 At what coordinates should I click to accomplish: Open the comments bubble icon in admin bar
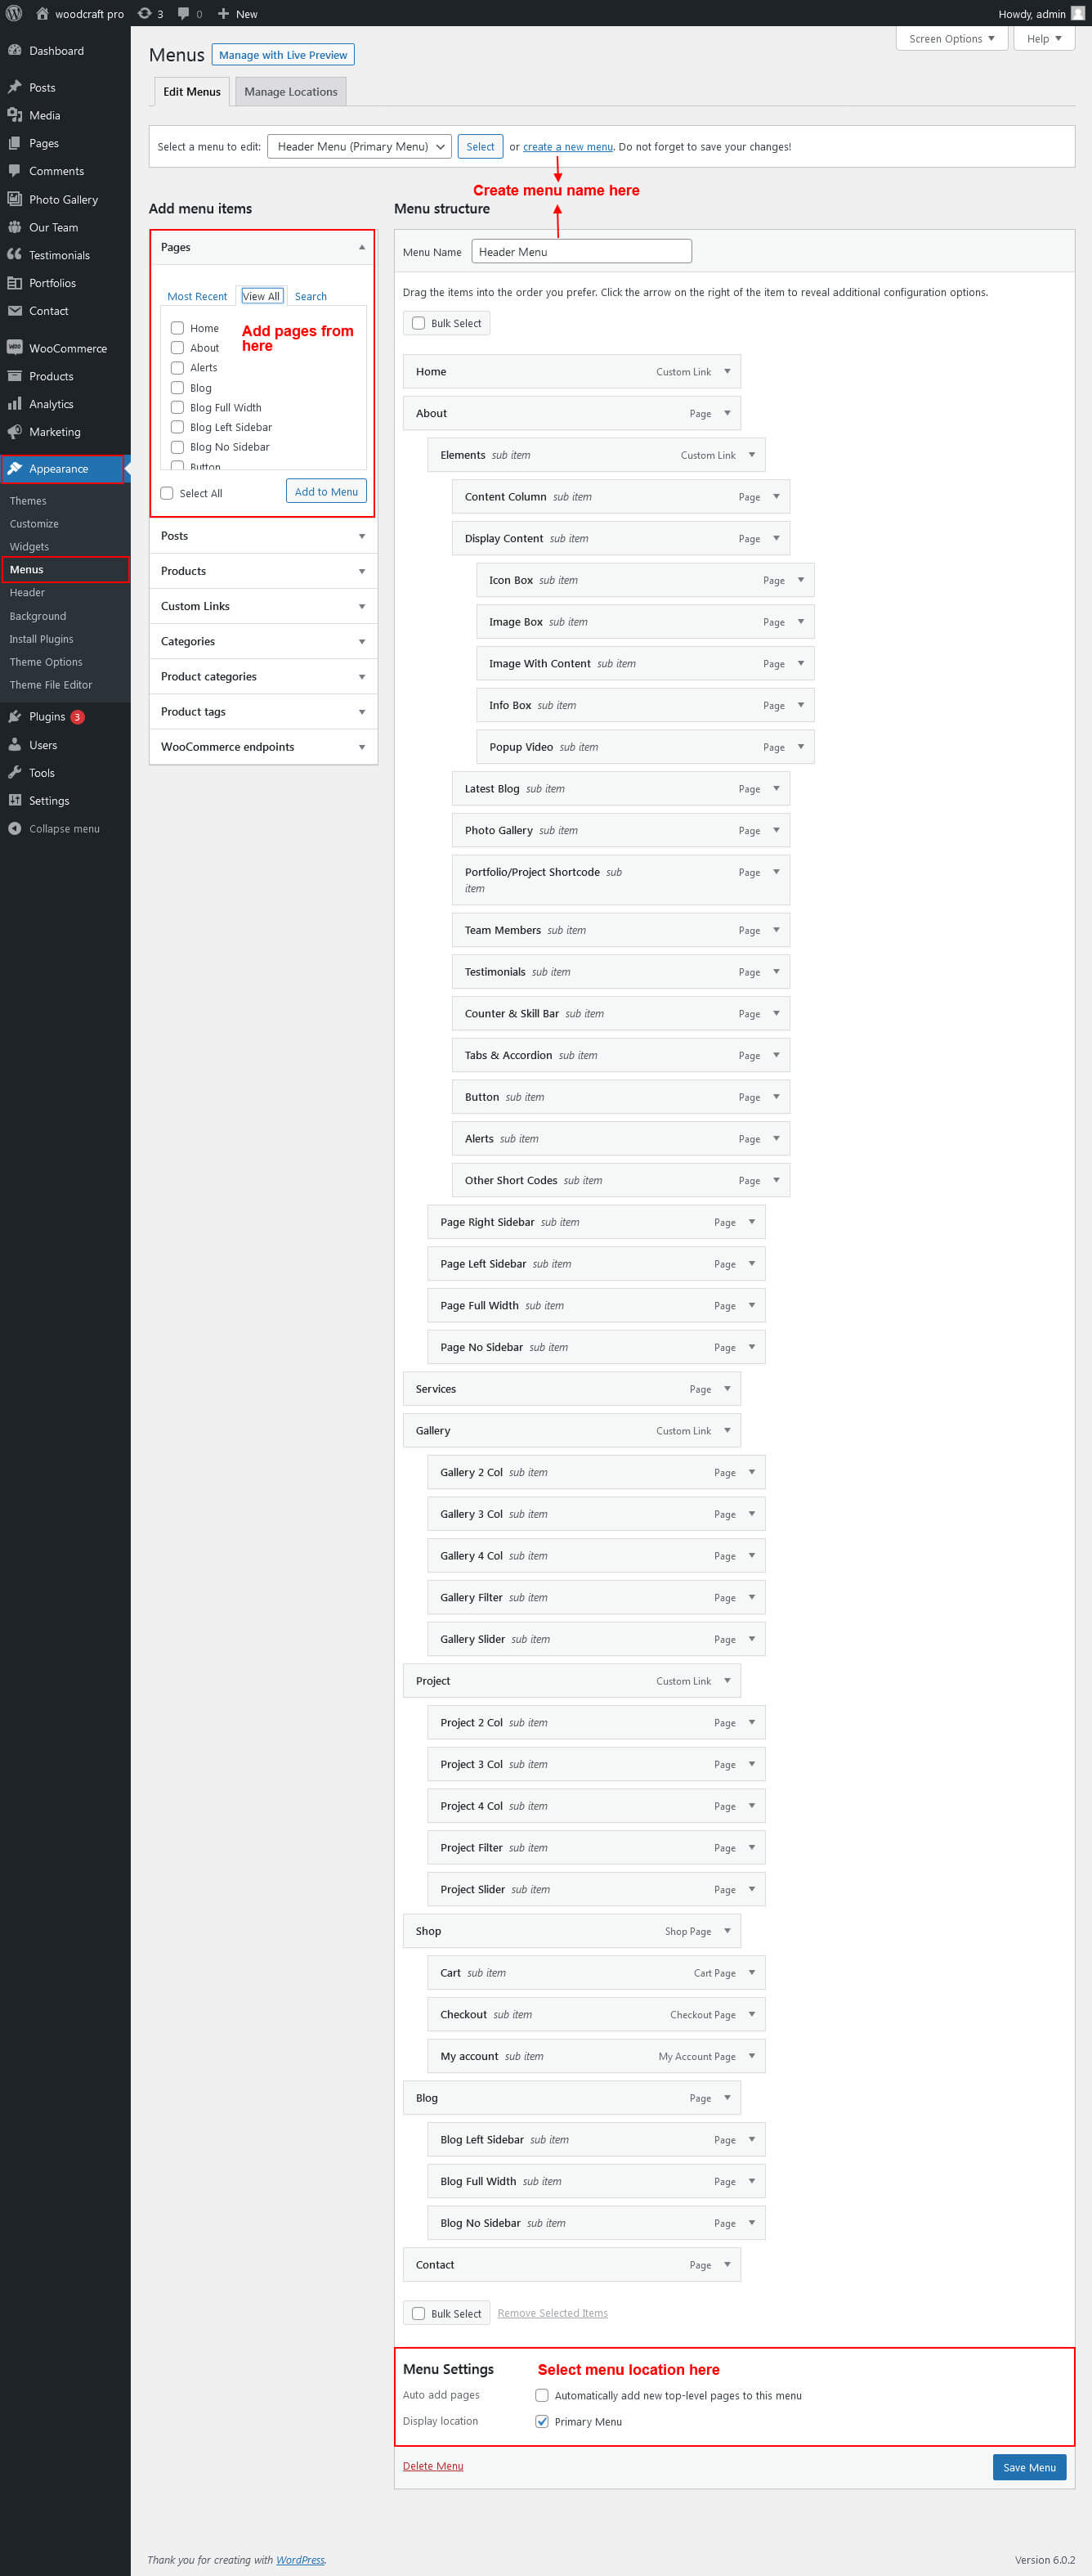click(x=184, y=13)
